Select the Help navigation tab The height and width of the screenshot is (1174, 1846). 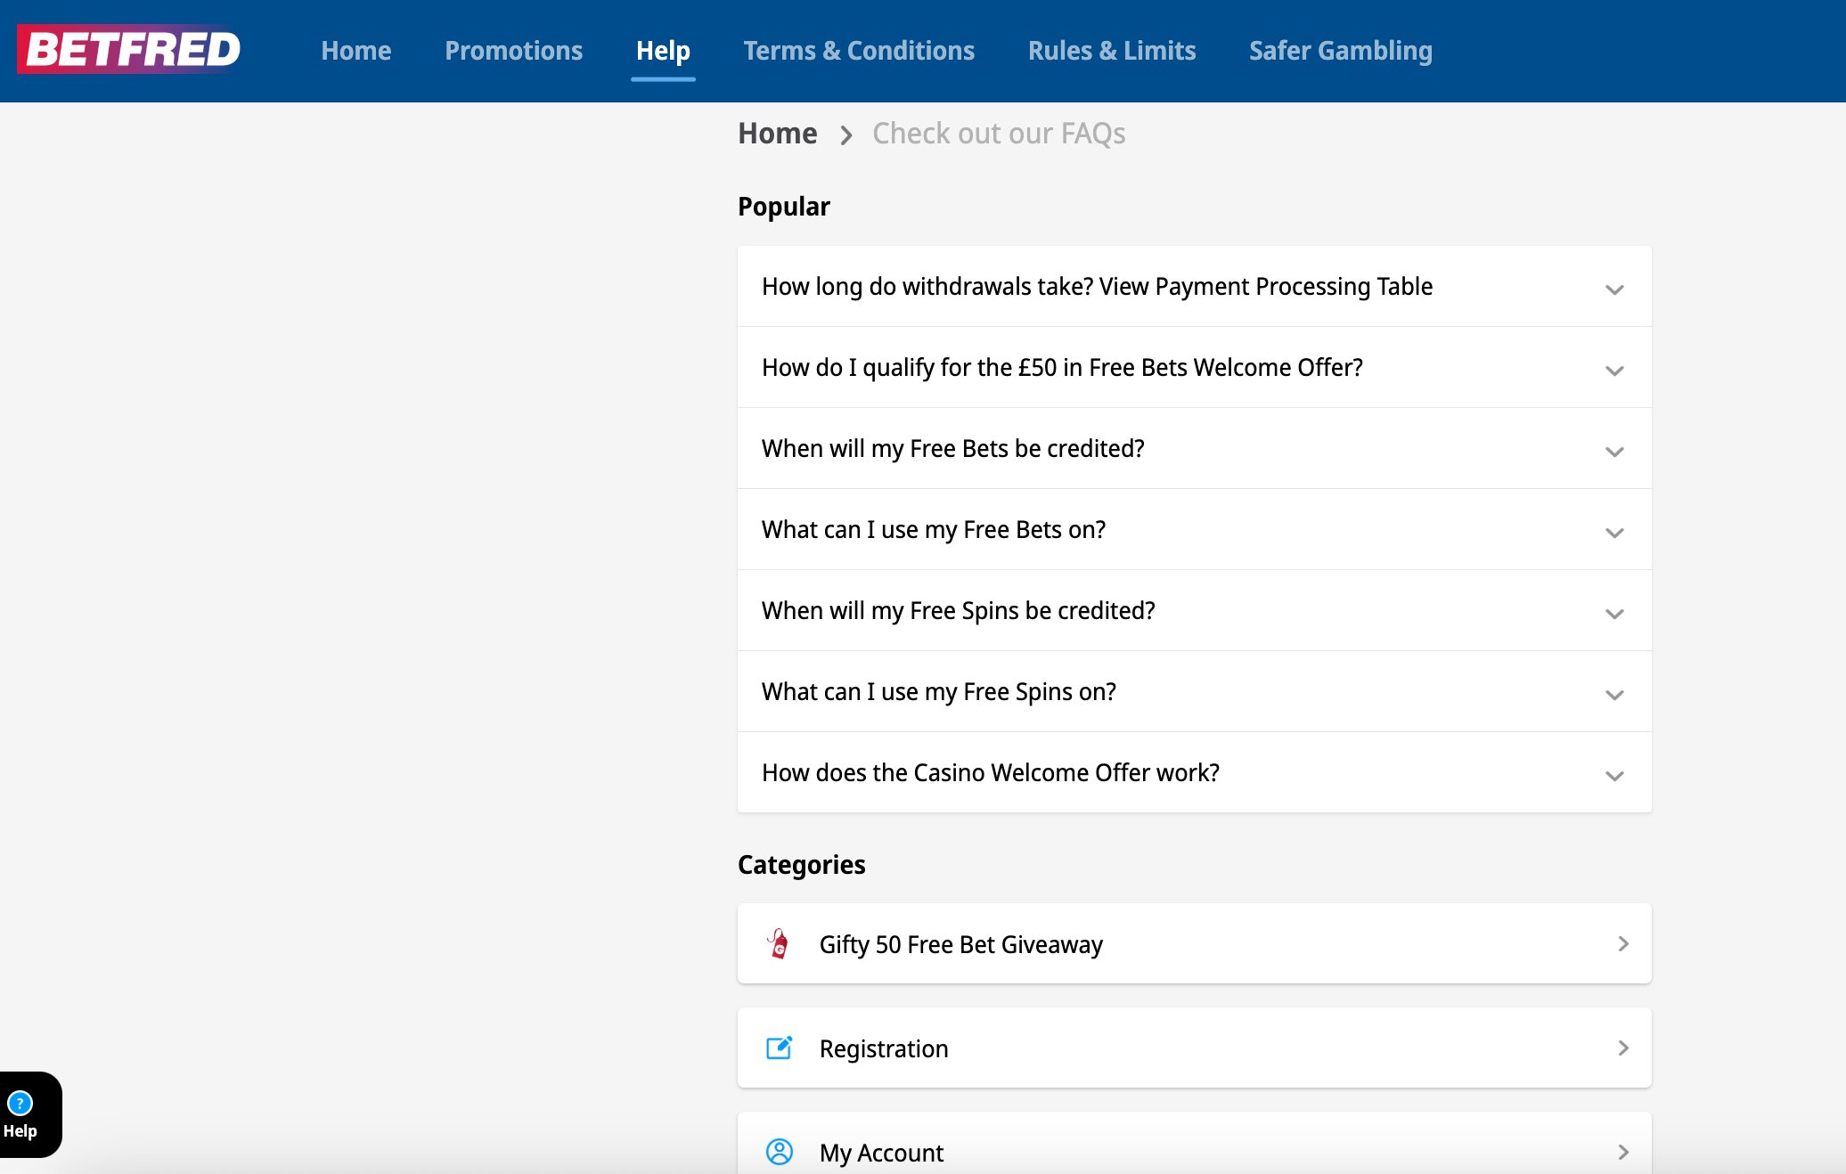663,51
